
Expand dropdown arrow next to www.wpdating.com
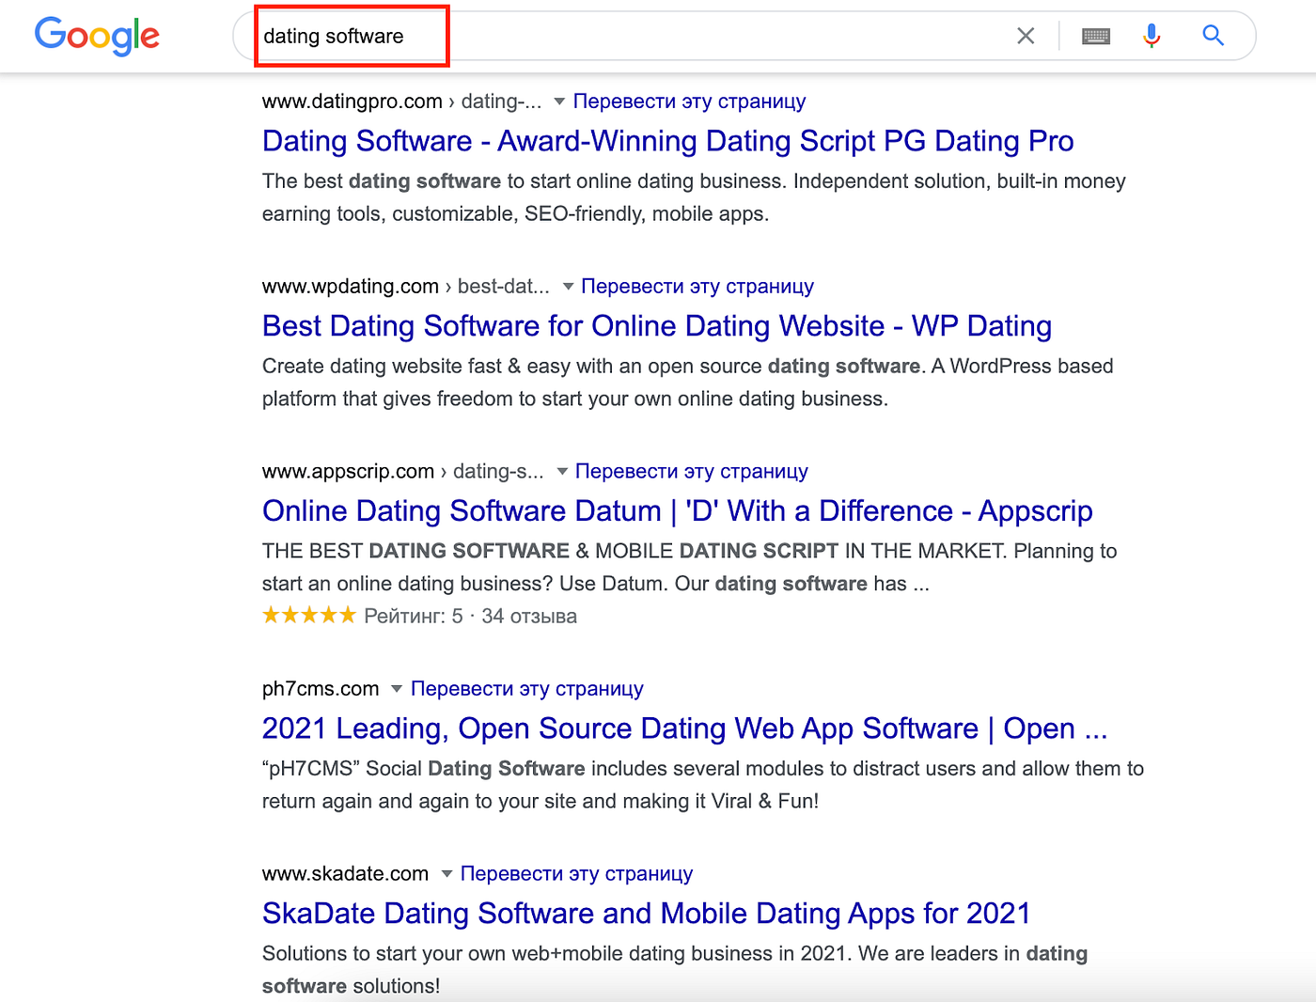[568, 286]
